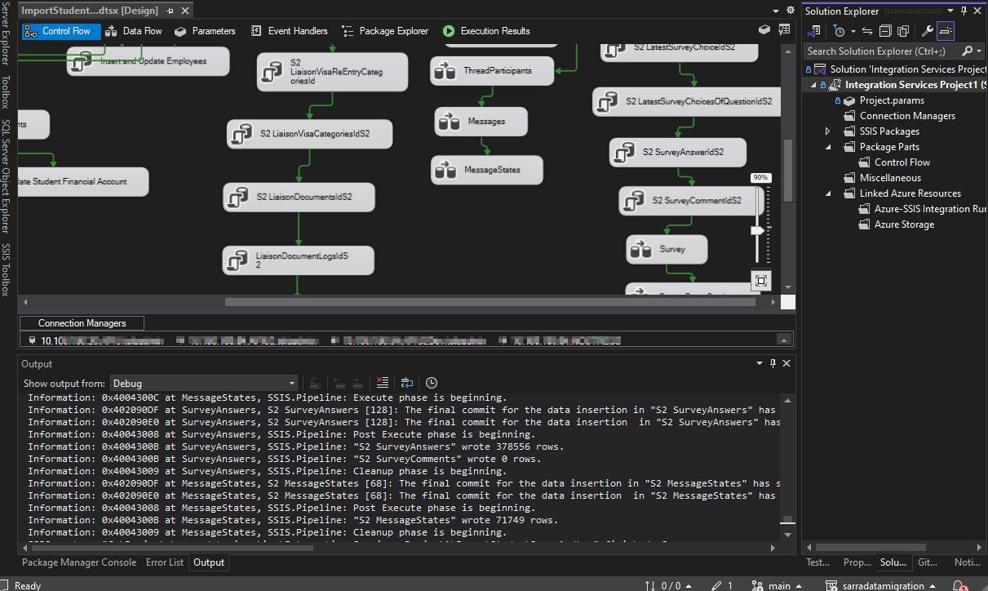The width and height of the screenshot is (988, 591).
Task: Switch to Package Manager Console tab
Action: pyautogui.click(x=79, y=562)
